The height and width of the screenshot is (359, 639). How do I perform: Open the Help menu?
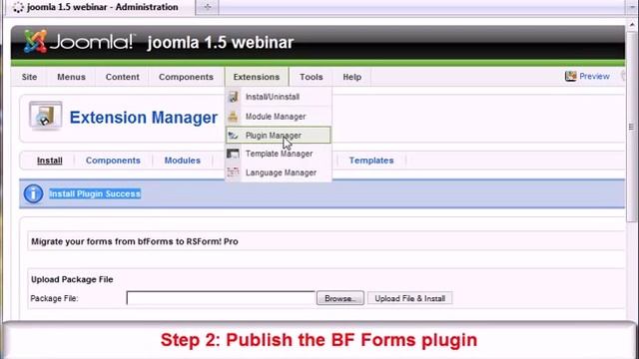click(352, 77)
